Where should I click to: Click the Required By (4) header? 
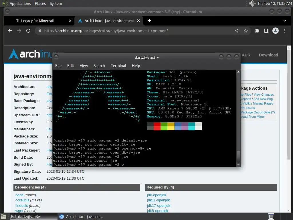tap(211, 187)
